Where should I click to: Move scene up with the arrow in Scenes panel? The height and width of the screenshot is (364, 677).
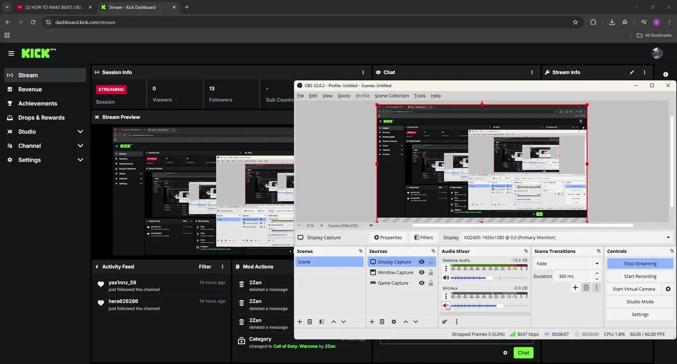pyautogui.click(x=333, y=322)
